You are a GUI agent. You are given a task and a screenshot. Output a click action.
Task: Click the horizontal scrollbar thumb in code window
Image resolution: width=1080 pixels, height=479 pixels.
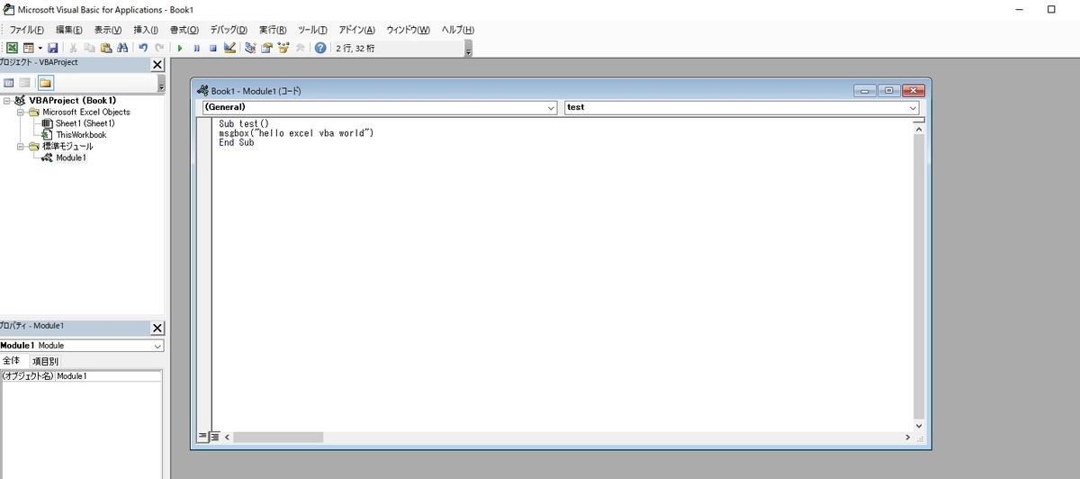278,437
